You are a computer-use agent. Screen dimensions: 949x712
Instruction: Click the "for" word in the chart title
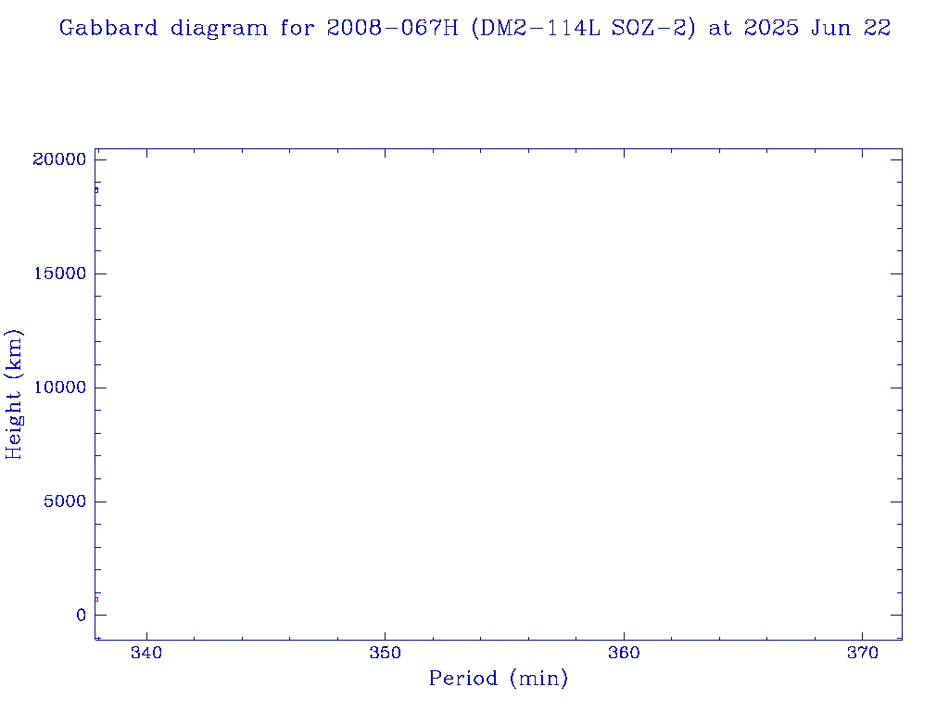pyautogui.click(x=299, y=28)
